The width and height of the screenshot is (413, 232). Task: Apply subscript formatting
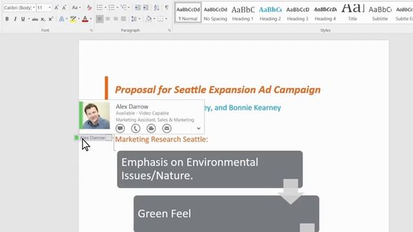(43, 19)
